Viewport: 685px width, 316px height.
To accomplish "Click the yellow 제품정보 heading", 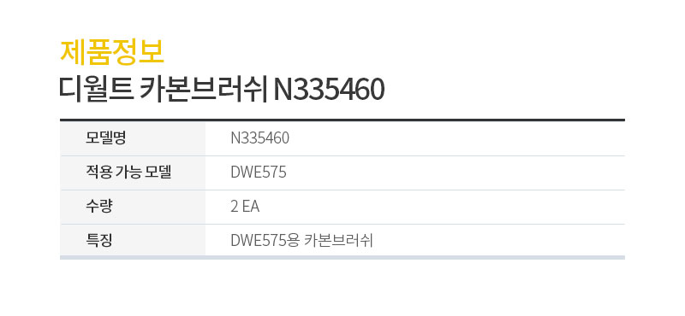I will pyautogui.click(x=112, y=52).
